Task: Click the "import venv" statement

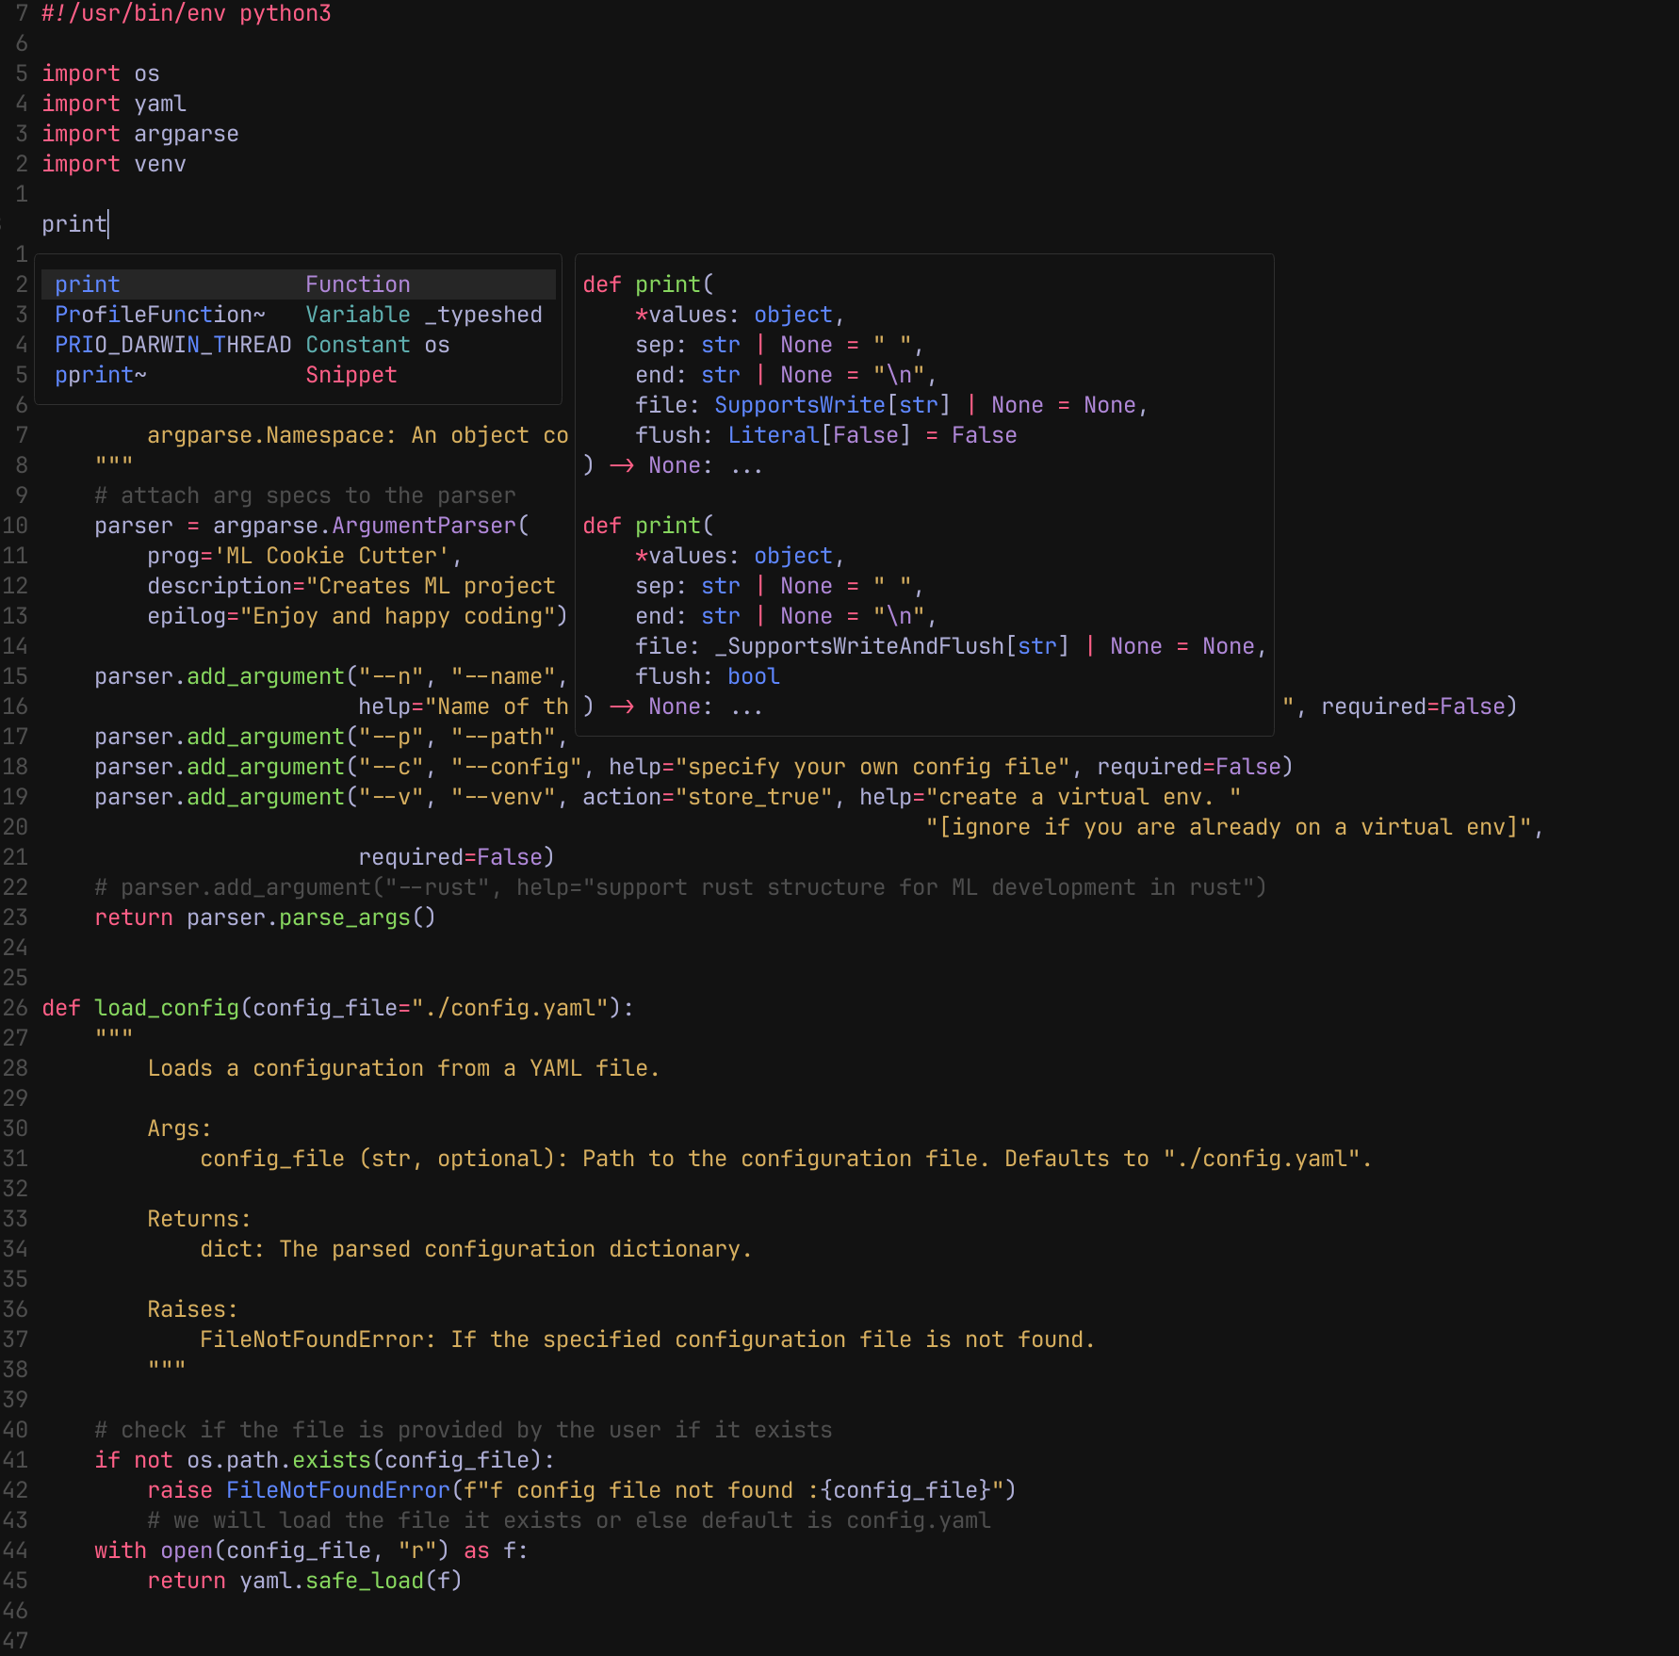Action: [113, 164]
